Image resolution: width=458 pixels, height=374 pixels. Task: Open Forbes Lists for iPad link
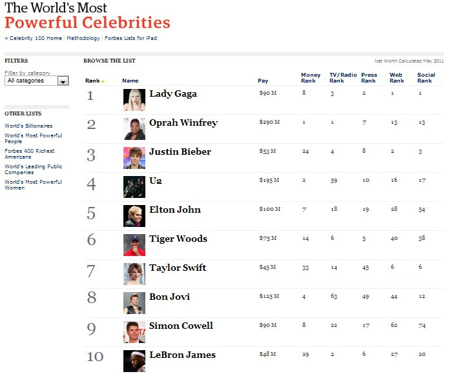(131, 38)
